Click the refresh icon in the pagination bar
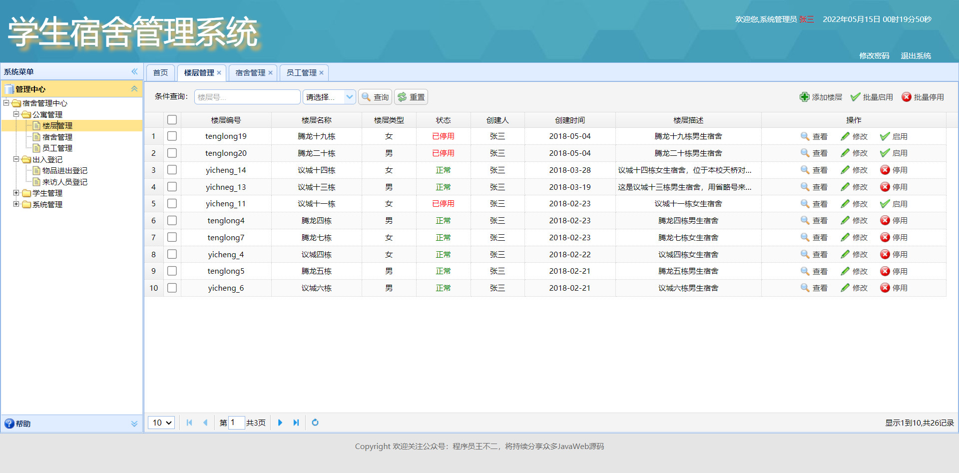Screen dimensions: 959x473 click(x=315, y=423)
